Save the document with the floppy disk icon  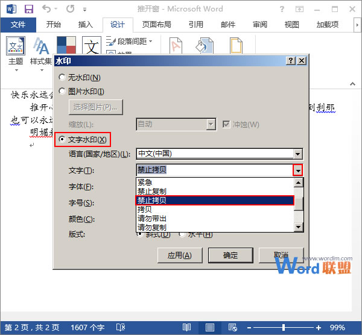coord(29,9)
